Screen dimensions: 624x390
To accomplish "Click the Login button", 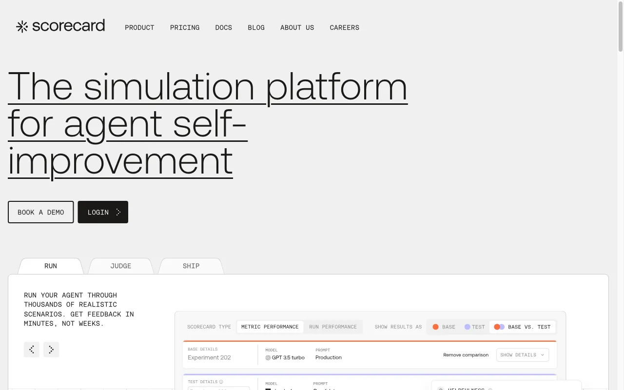I will pyautogui.click(x=103, y=212).
